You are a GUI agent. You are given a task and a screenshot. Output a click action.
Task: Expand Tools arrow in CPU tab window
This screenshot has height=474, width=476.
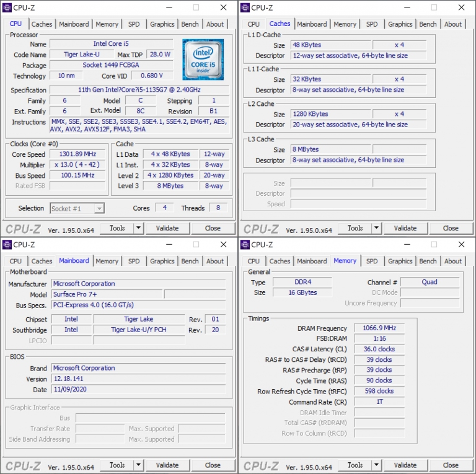138,228
